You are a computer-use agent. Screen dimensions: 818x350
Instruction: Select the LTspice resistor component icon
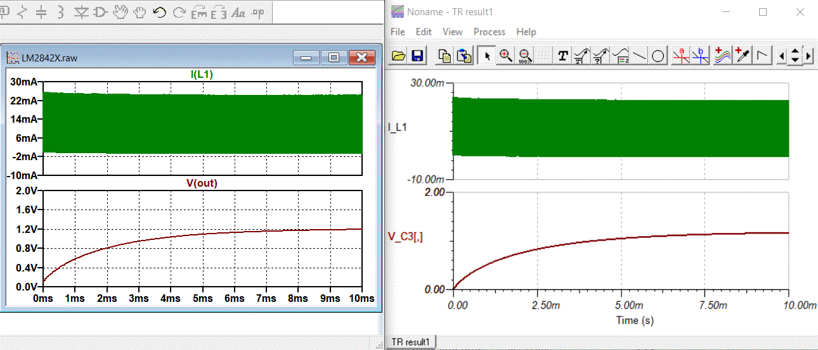pos(22,12)
